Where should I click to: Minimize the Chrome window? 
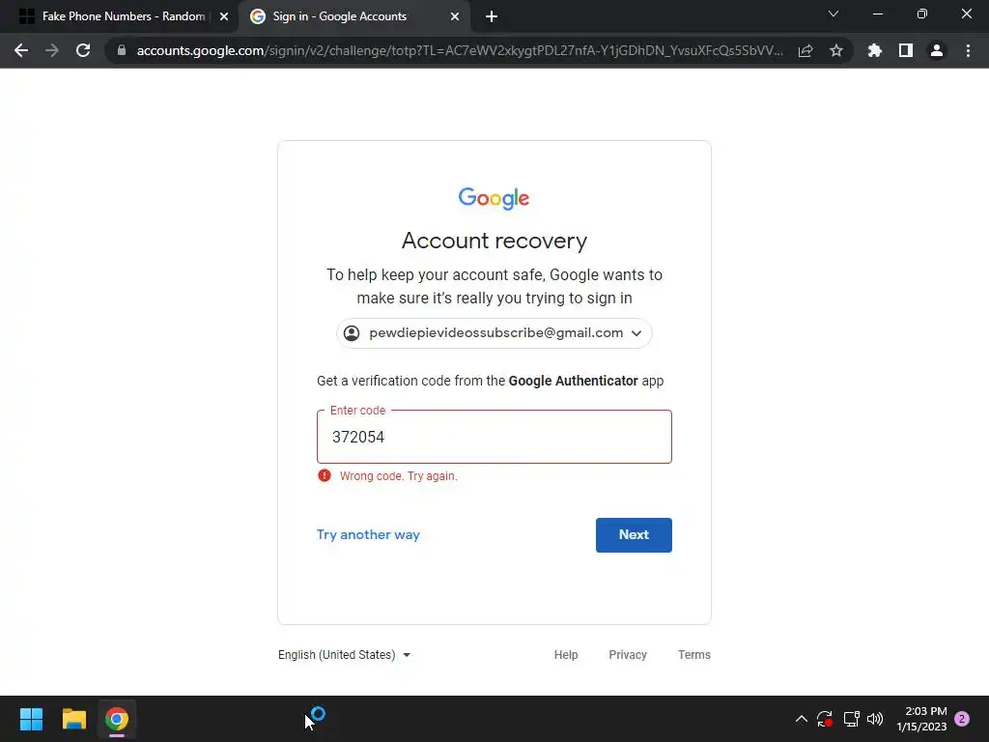point(877,14)
